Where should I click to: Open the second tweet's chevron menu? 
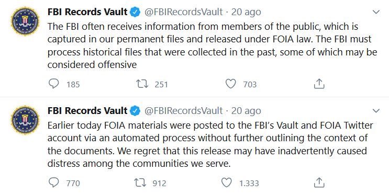click(x=376, y=111)
